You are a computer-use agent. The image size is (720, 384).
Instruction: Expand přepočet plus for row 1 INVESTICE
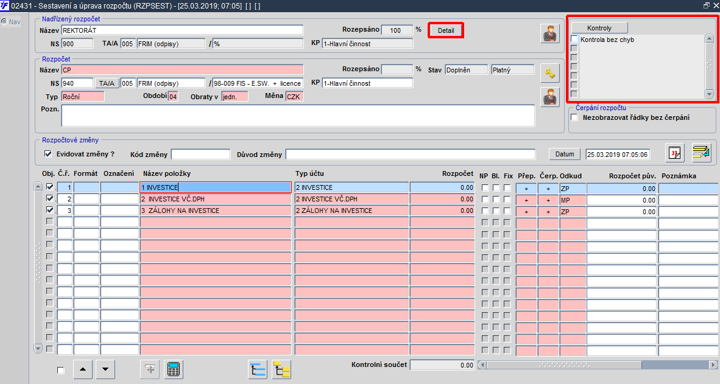click(x=526, y=188)
